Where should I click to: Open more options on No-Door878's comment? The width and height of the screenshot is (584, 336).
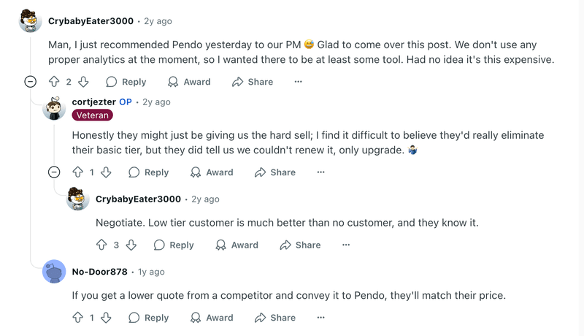click(320, 318)
